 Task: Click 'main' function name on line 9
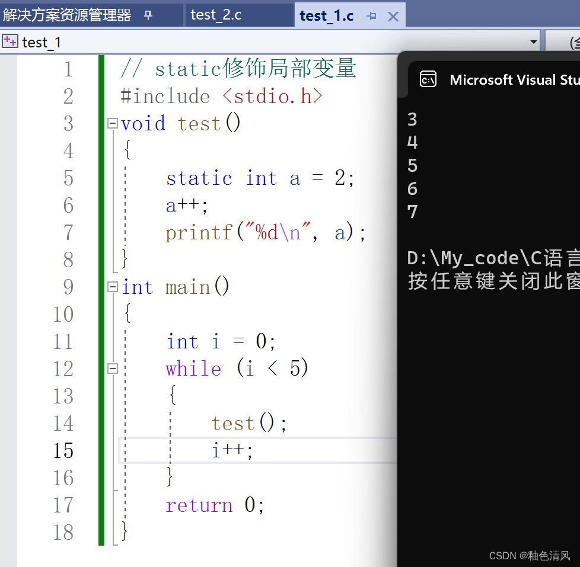pos(187,287)
